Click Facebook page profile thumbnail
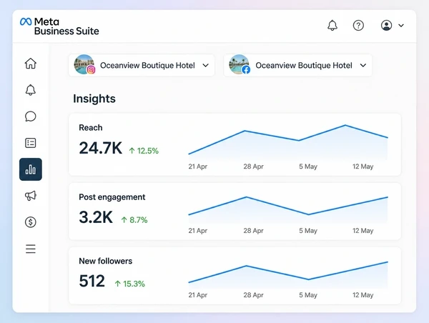This screenshot has width=429, height=323. (240, 64)
